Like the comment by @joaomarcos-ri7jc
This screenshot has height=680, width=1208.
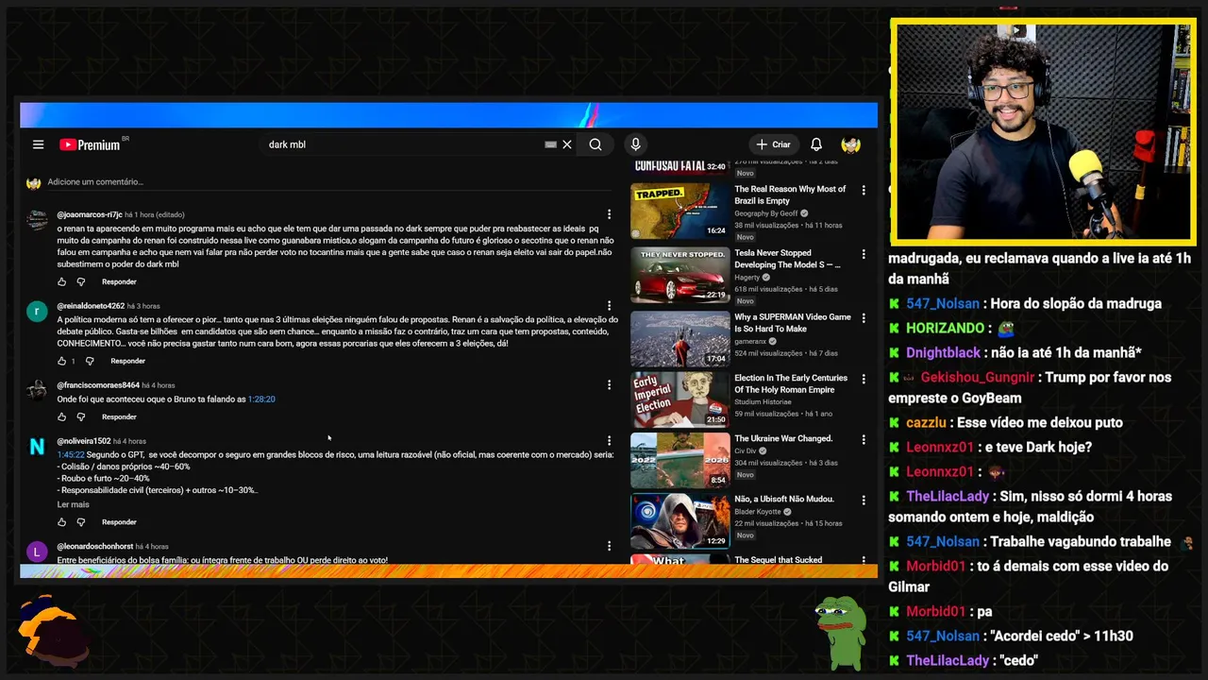62,281
